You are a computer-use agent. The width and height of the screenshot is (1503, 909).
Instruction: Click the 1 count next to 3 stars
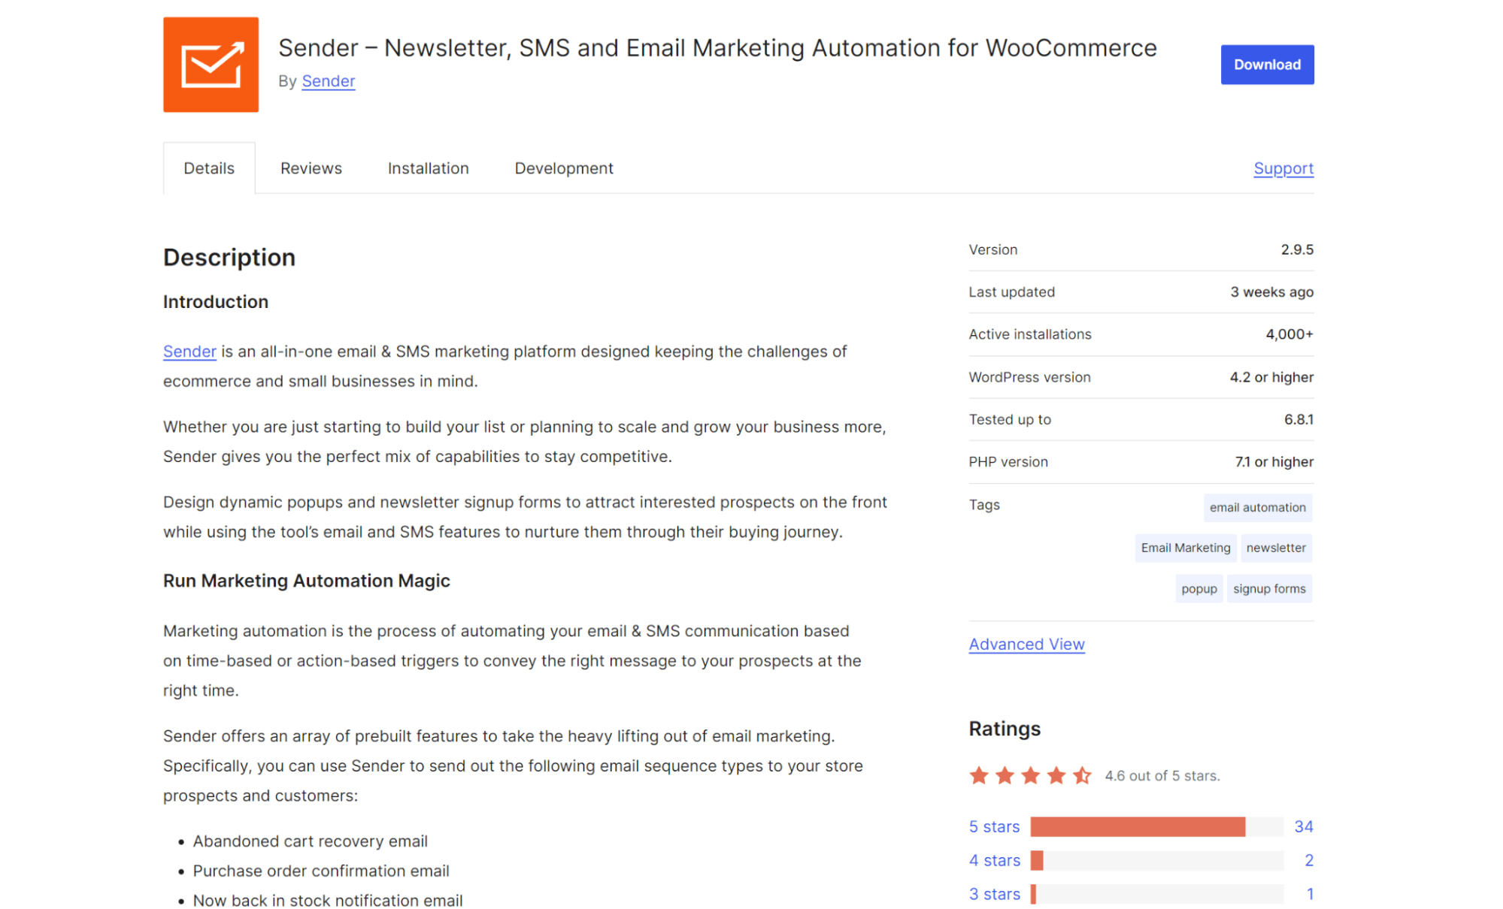coord(1309,894)
